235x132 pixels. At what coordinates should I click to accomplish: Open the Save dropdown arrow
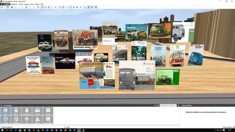(x=4, y=7)
